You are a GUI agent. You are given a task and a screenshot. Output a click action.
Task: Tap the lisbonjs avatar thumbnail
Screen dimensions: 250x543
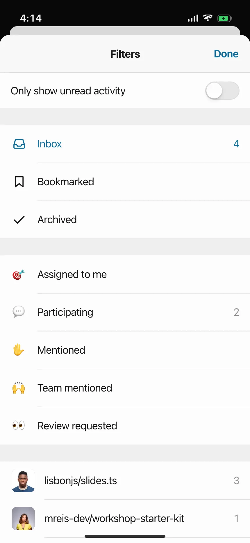point(23,481)
